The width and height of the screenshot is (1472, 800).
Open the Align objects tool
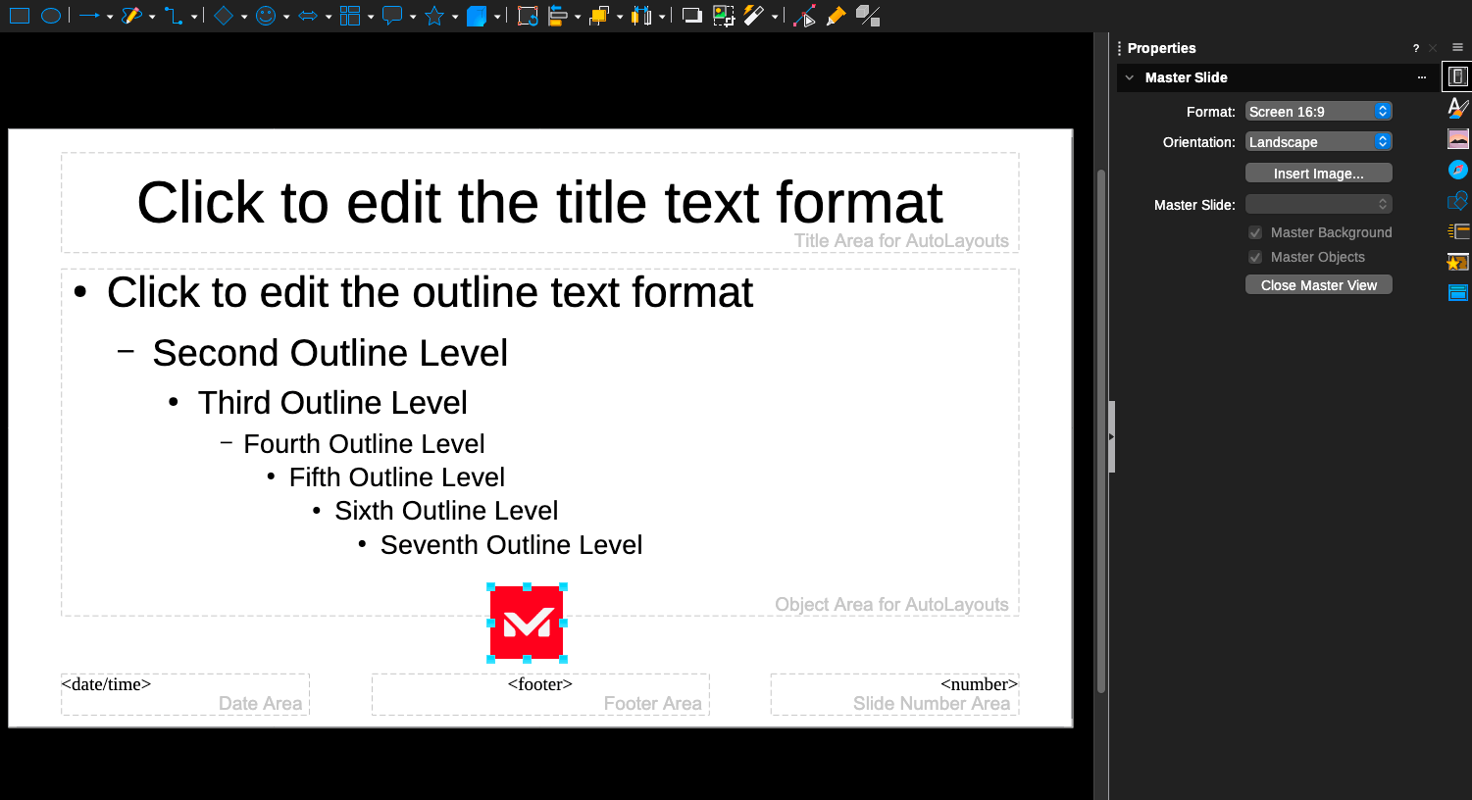click(x=558, y=16)
